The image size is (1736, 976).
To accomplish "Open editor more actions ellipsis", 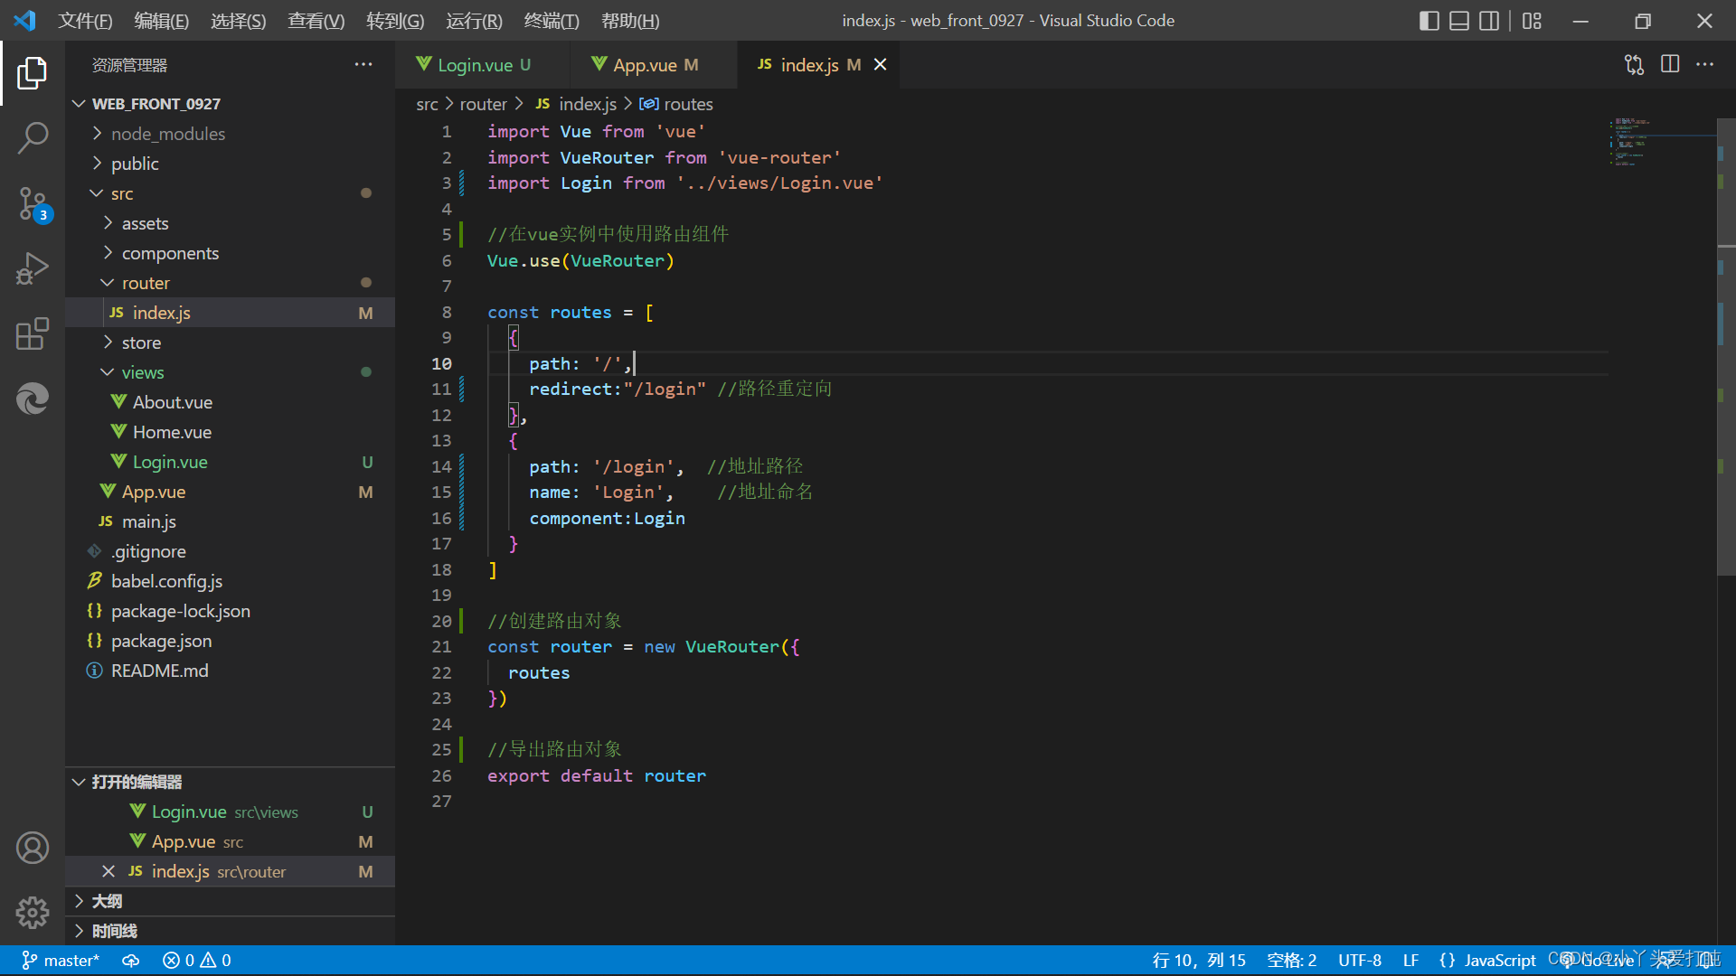I will point(1705,65).
